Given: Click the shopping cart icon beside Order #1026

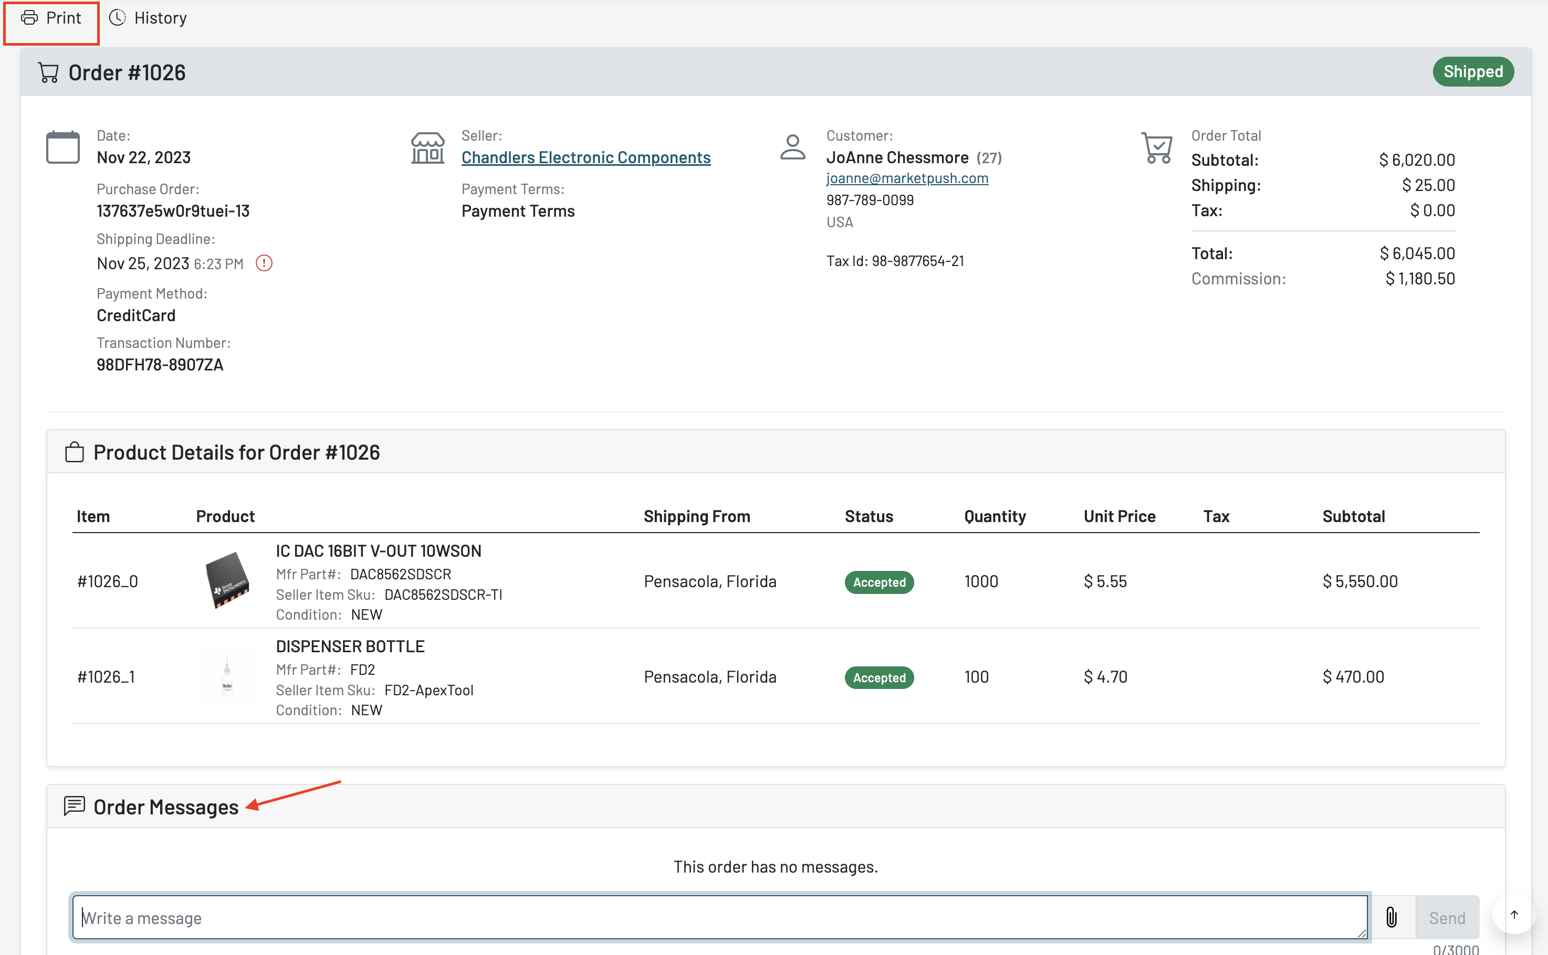Looking at the screenshot, I should 49,72.
